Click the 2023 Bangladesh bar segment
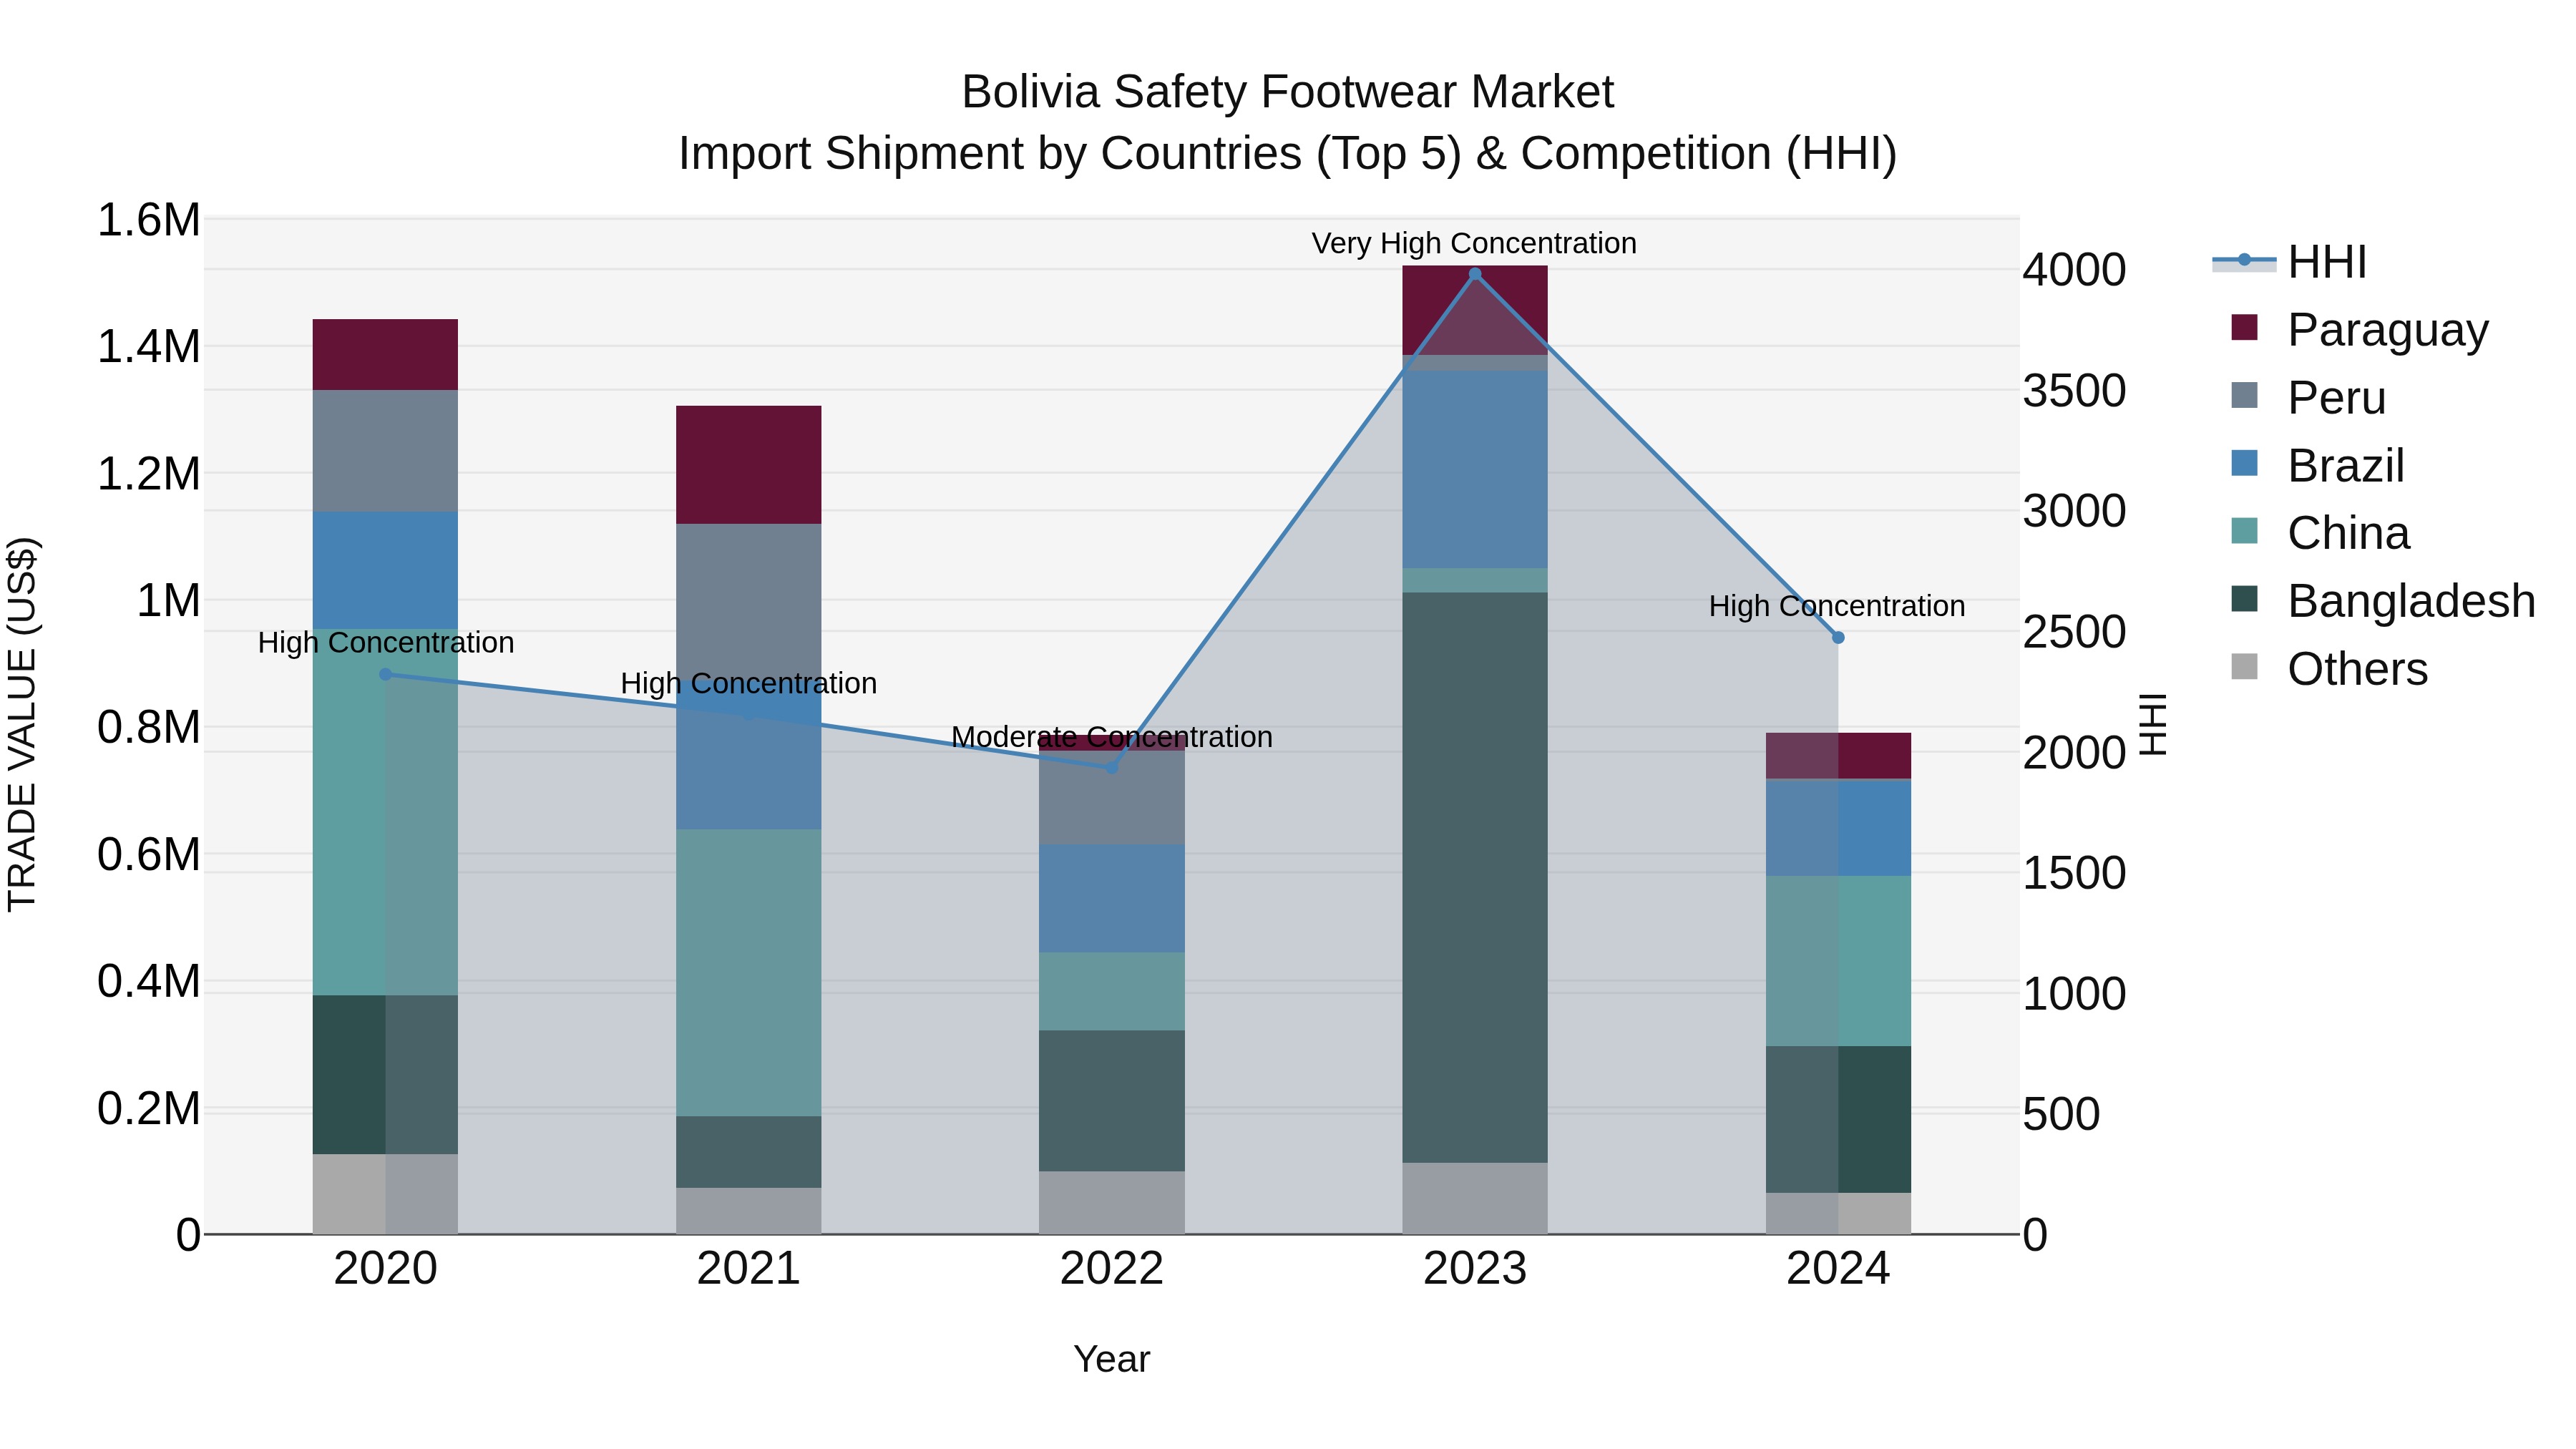The image size is (2576, 1449). click(1475, 877)
